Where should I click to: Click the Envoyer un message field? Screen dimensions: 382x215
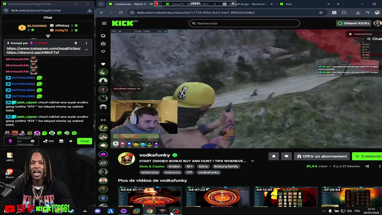point(21,141)
